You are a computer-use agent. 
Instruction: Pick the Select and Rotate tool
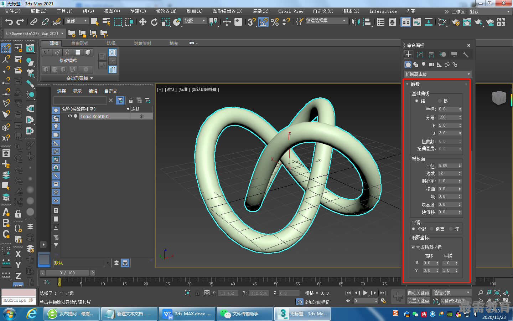coord(154,22)
